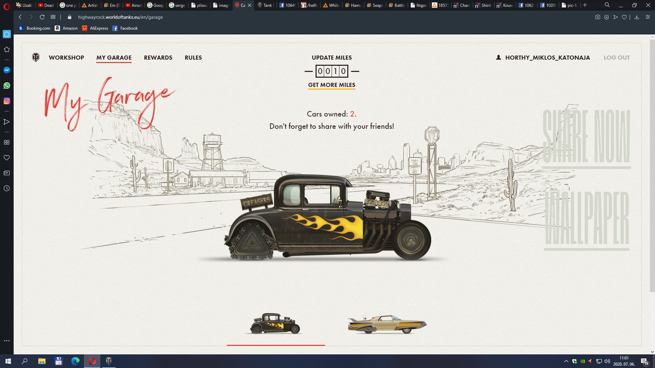Open ad blocker shield icon
655x368 pixels.
[606, 17]
